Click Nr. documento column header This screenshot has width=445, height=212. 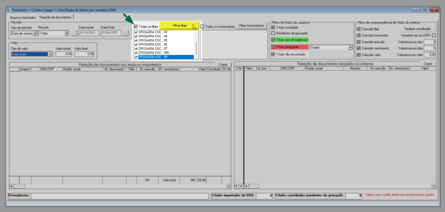(x=115, y=69)
